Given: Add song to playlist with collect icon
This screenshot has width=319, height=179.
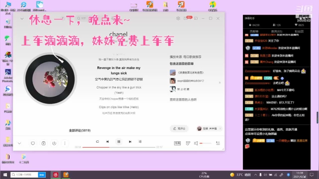Looking at the screenshot, I should click(43, 143).
